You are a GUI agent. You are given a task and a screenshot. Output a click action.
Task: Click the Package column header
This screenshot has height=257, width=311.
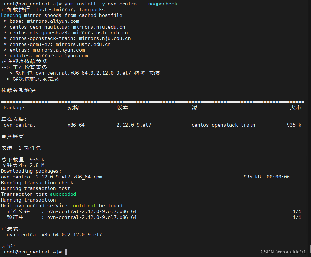(14, 108)
